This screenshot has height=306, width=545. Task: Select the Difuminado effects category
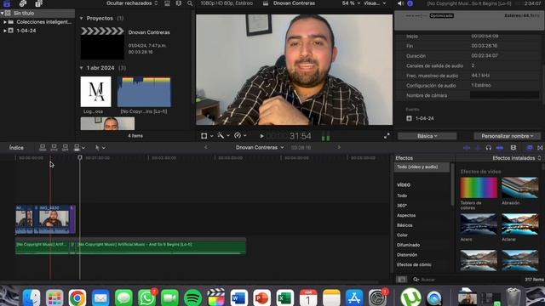(x=408, y=245)
